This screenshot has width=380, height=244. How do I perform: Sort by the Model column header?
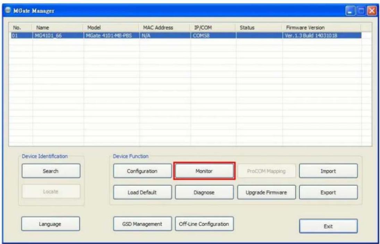tap(112, 28)
